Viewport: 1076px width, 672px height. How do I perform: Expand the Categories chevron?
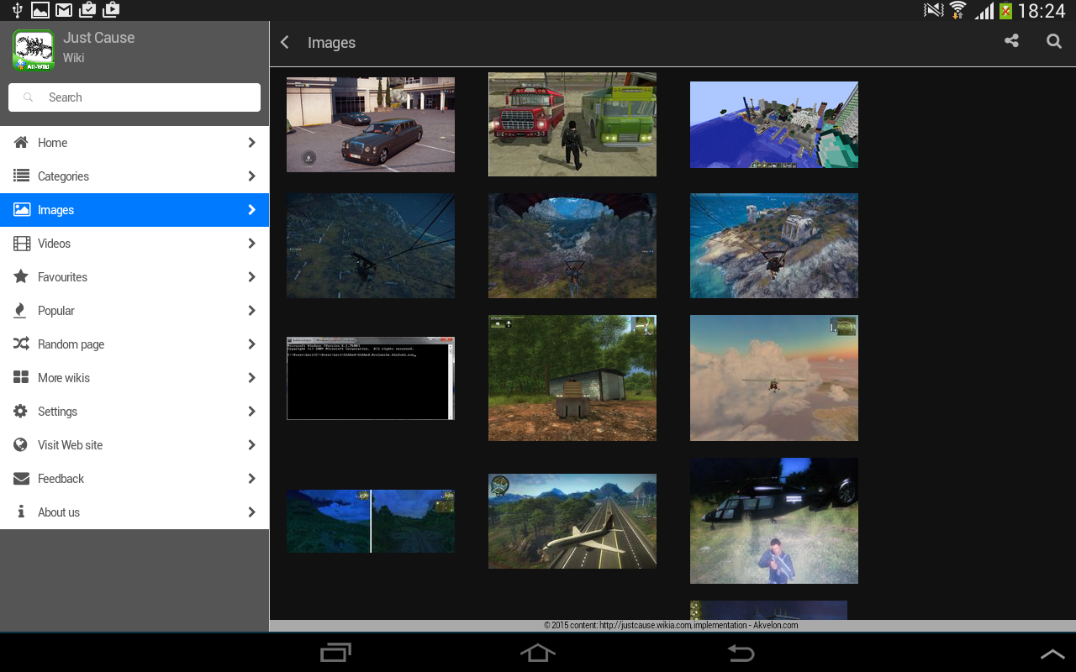click(x=251, y=176)
